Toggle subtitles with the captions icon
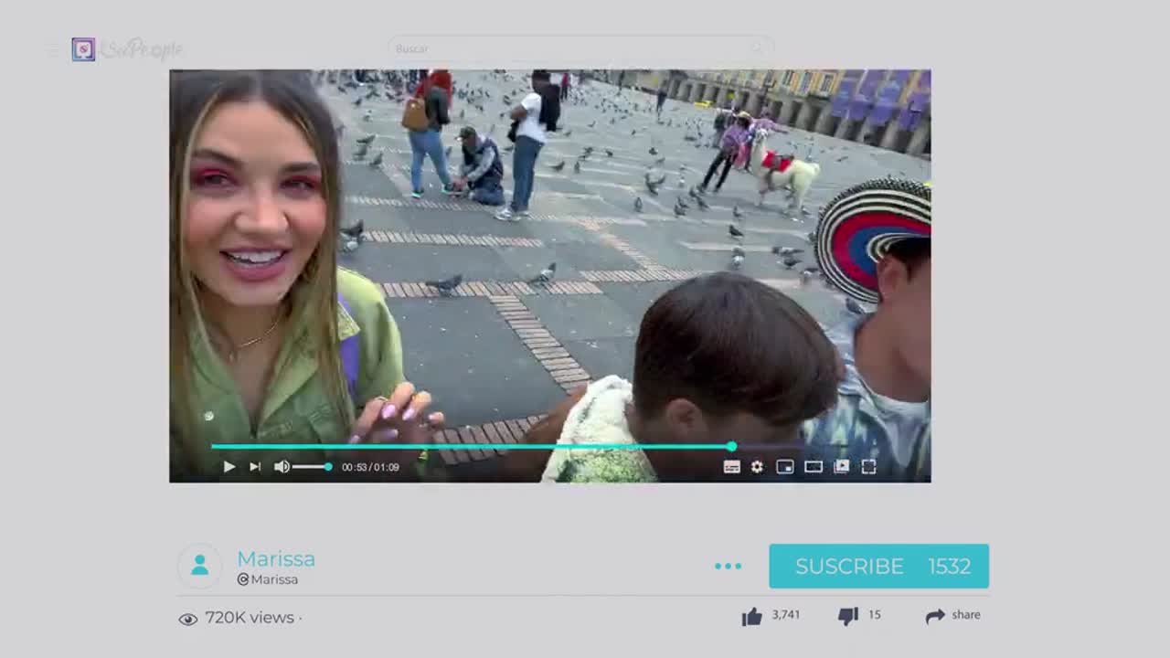This screenshot has width=1170, height=658. [x=731, y=467]
